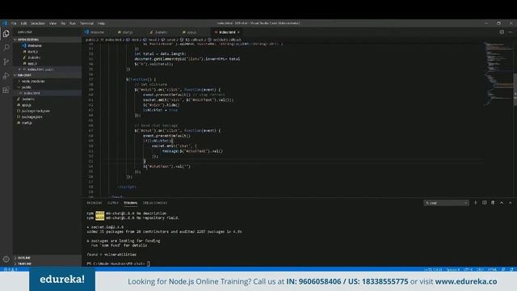
Task: Switch to the Problems panel tab
Action: pos(95,203)
